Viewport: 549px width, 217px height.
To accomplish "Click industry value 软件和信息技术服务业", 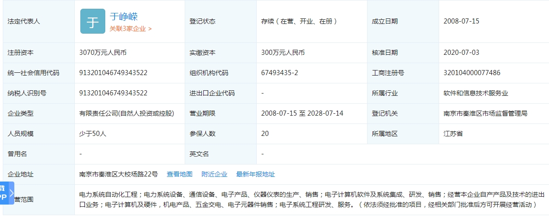I will [476, 93].
